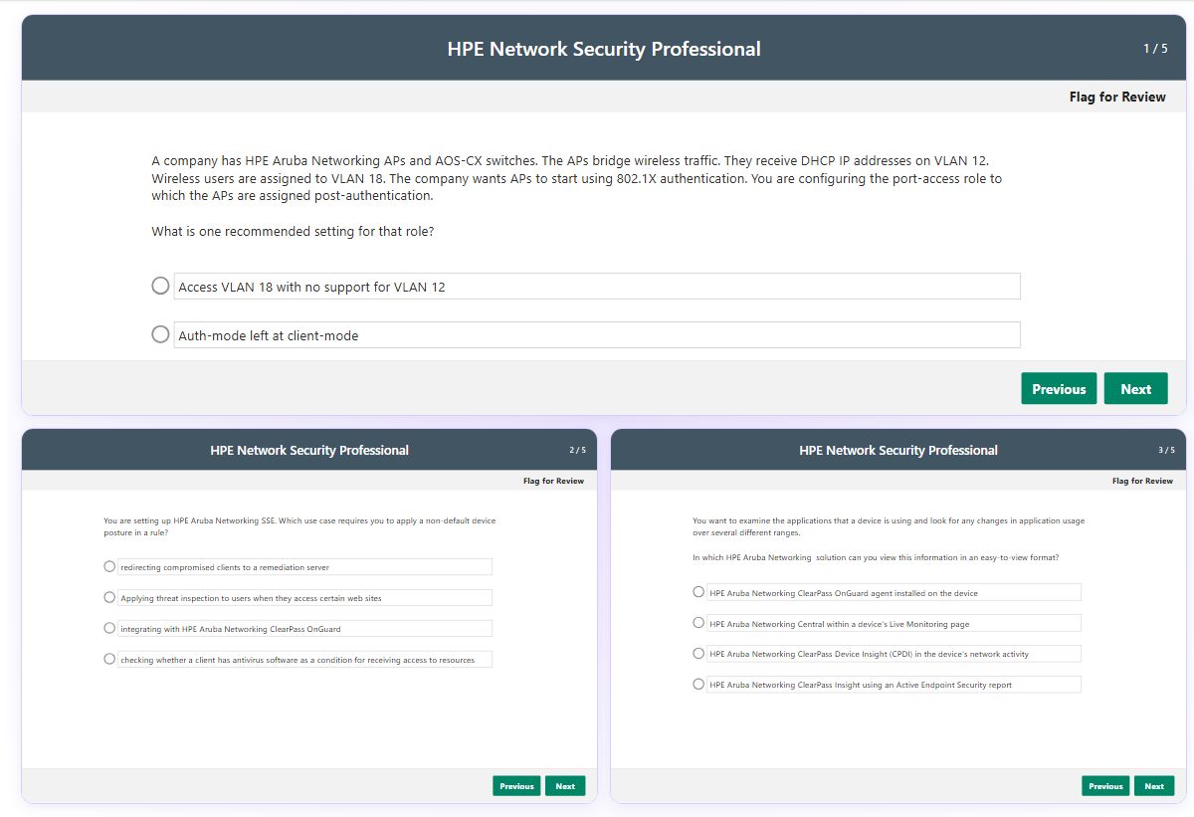1194x817 pixels.
Task: Pick 'Central within a device's Live Monitoring page' radio
Action: pyautogui.click(x=698, y=623)
